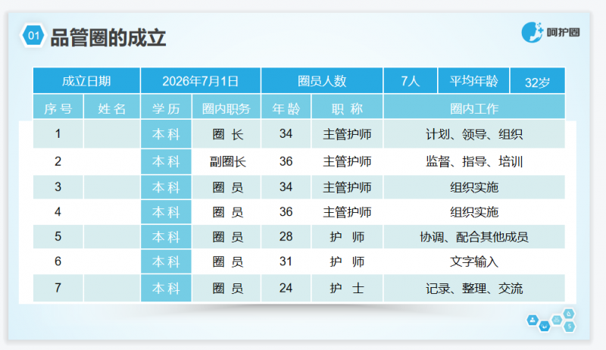This screenshot has width=606, height=350.
Task: Select the age value 31
Action: pyautogui.click(x=286, y=261)
